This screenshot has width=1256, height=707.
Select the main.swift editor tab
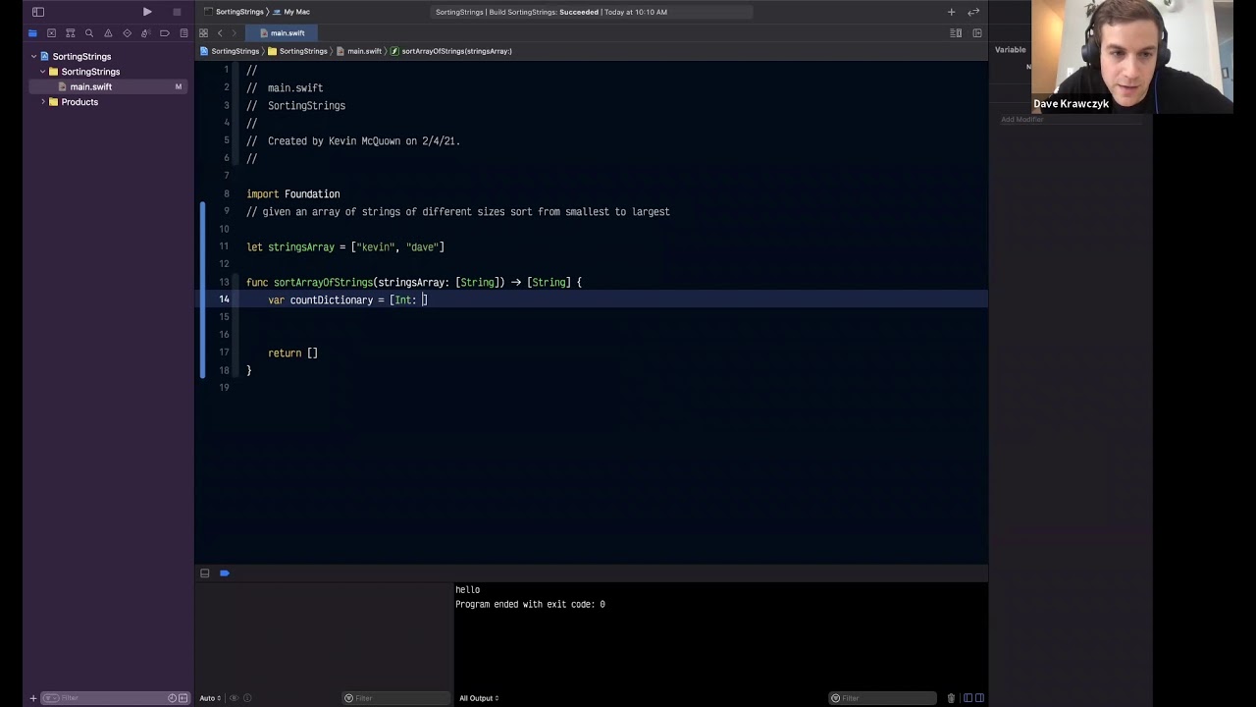282,33
